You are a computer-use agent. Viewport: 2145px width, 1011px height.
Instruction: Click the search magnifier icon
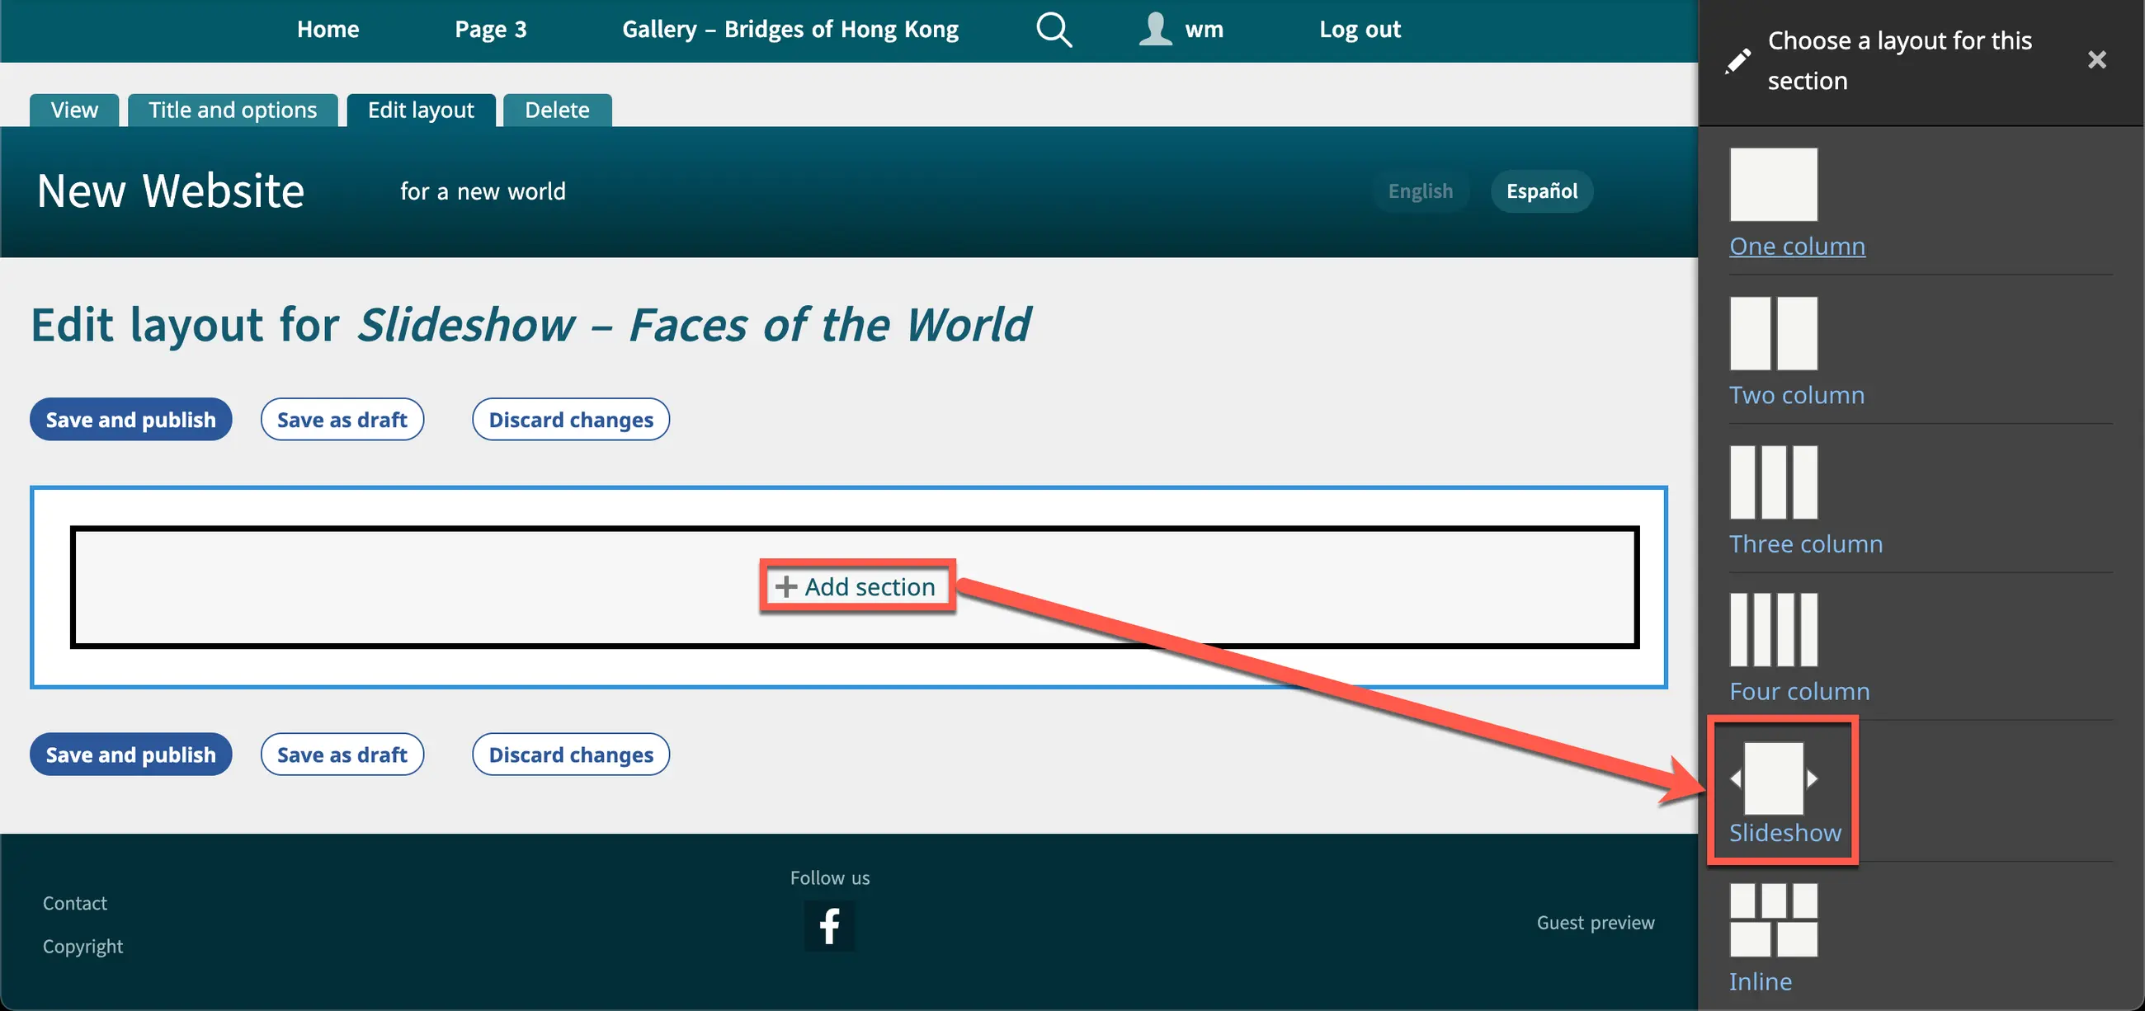(x=1054, y=30)
